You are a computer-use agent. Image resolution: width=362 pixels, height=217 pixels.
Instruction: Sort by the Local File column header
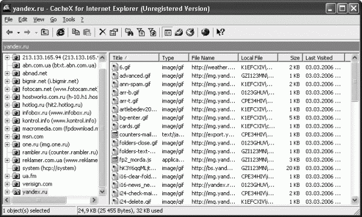coord(258,58)
